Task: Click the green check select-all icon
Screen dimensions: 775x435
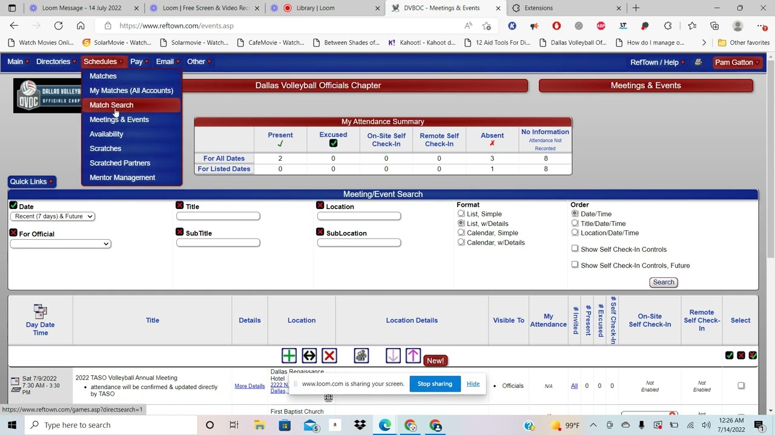Action: pos(729,355)
